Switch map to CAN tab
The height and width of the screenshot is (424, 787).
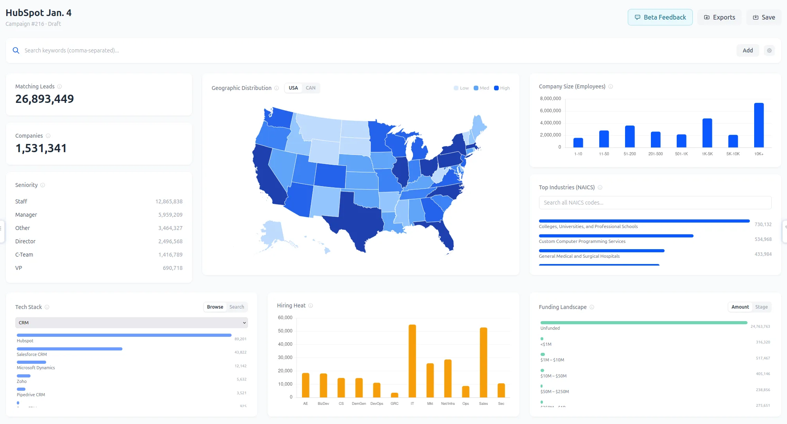[x=311, y=88]
